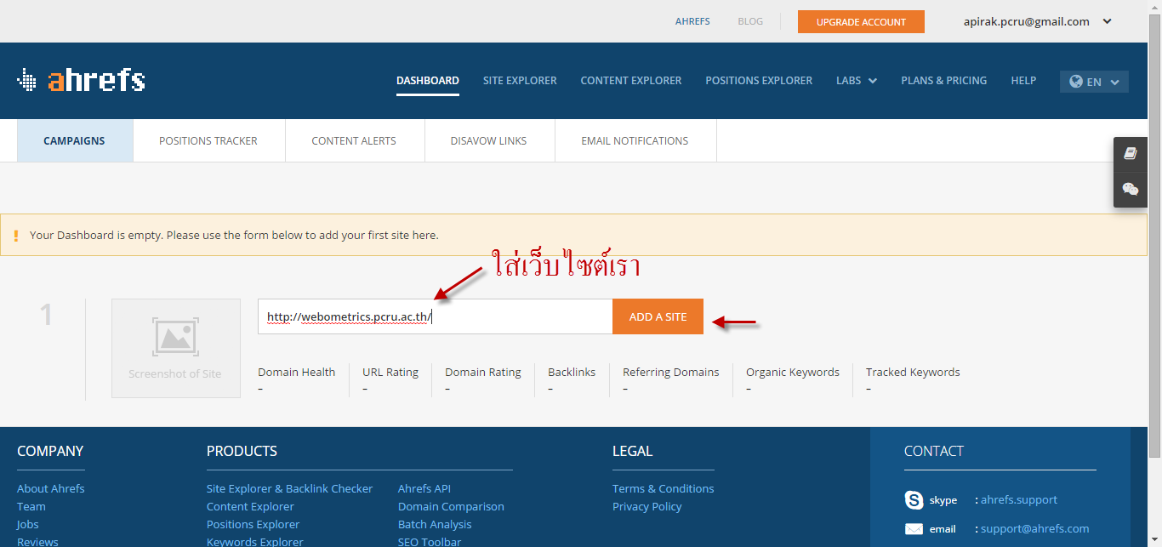The image size is (1162, 547).
Task: Click the email envelope icon in Contact
Action: (x=914, y=529)
